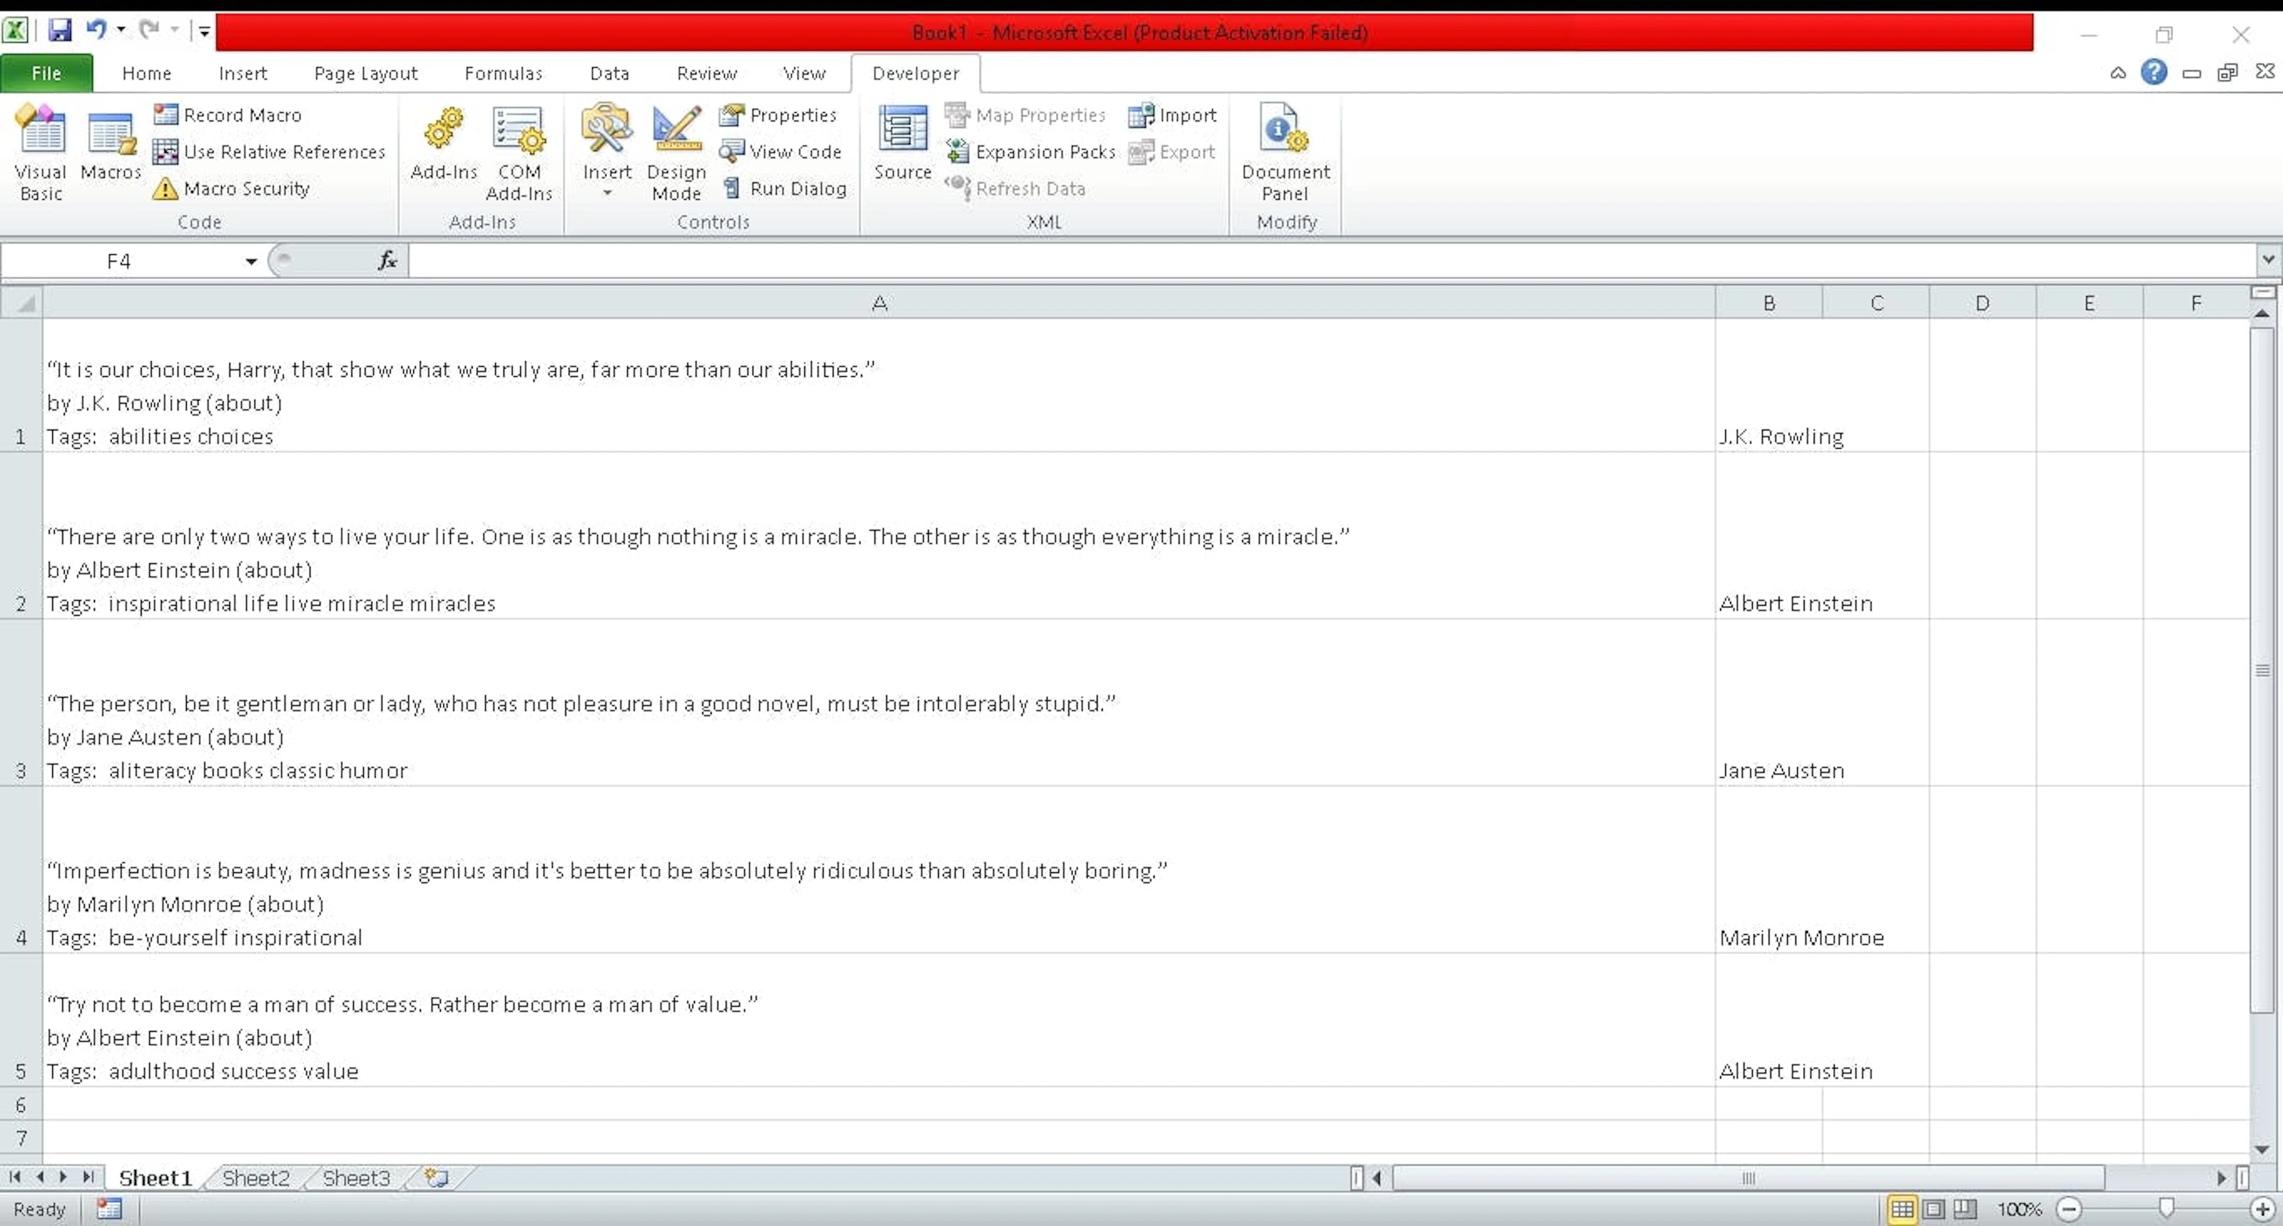
Task: Toggle Use Relative References
Action: click(x=269, y=152)
